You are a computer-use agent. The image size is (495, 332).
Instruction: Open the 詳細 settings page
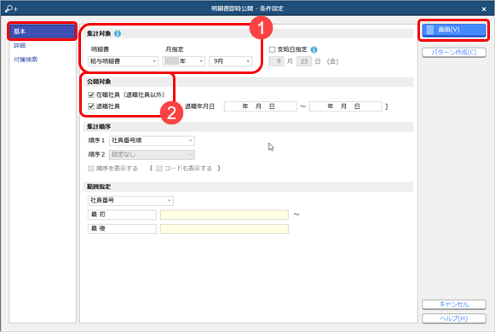click(20, 45)
